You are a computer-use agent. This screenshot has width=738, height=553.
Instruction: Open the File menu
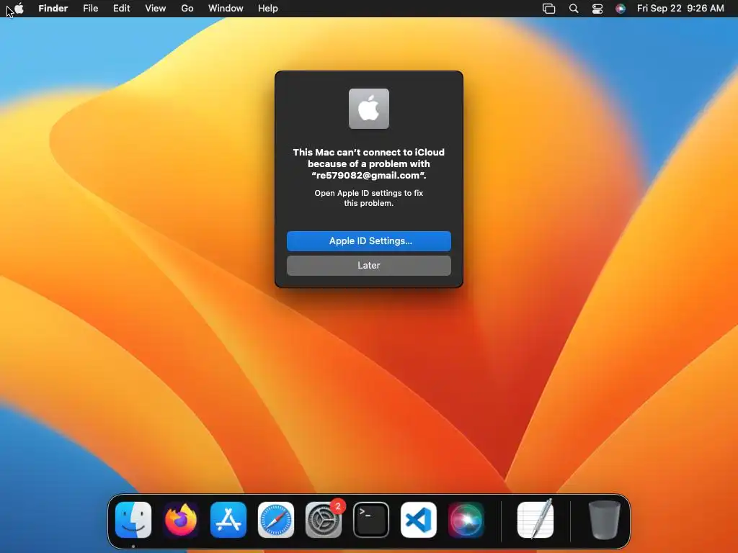coord(90,9)
